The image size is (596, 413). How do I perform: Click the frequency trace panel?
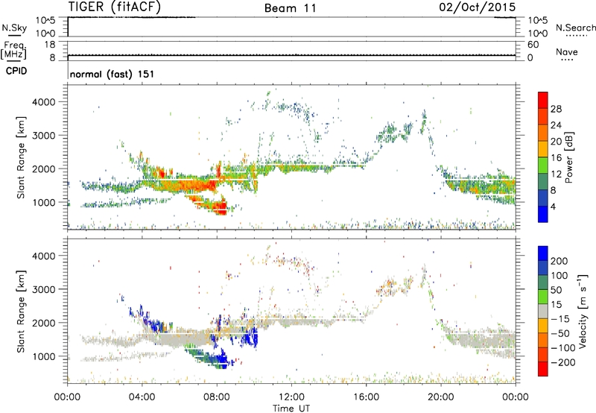tap(291, 51)
